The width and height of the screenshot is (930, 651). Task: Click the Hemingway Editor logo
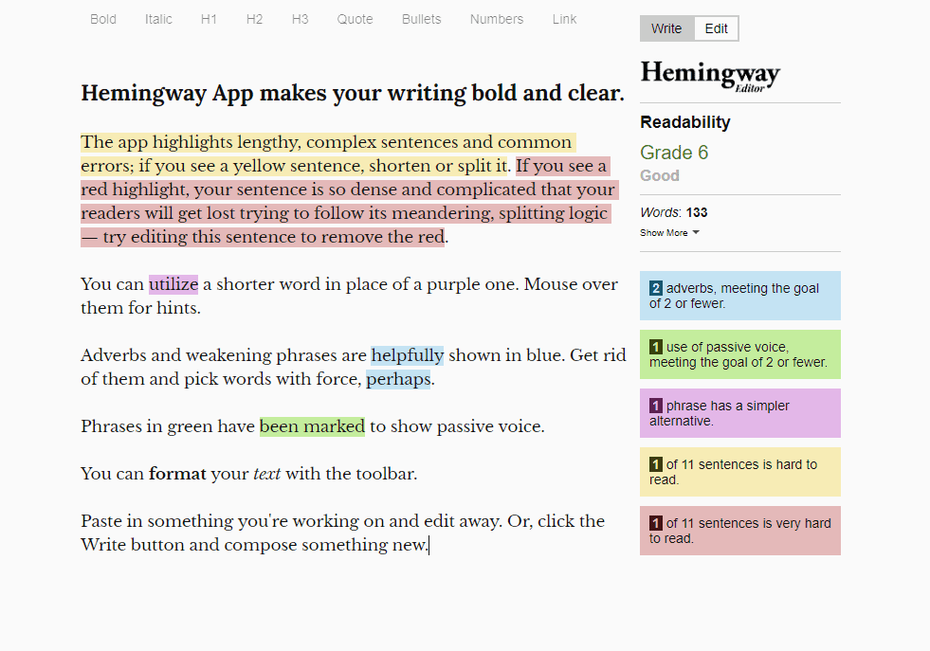(x=710, y=76)
